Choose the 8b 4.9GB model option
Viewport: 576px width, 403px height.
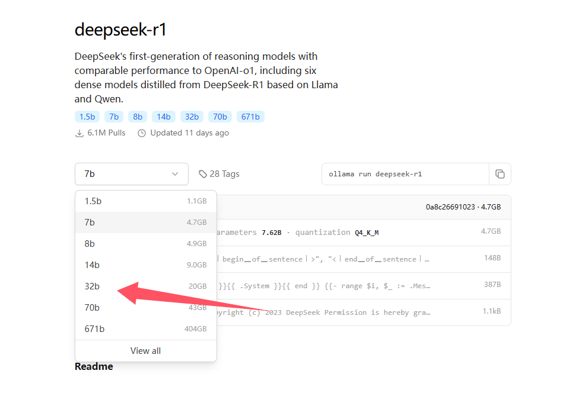click(x=145, y=244)
